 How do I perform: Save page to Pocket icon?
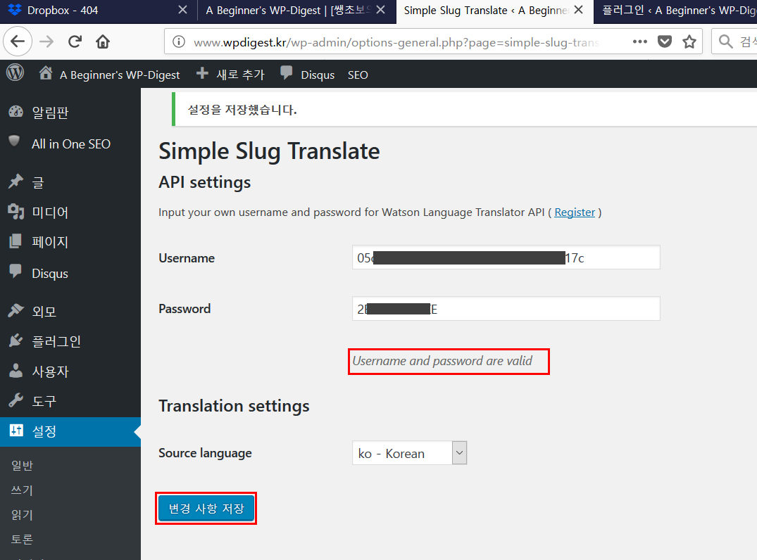665,42
